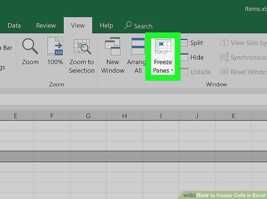Open the Review ribbon tab
This screenshot has width=267, height=199.
point(46,26)
